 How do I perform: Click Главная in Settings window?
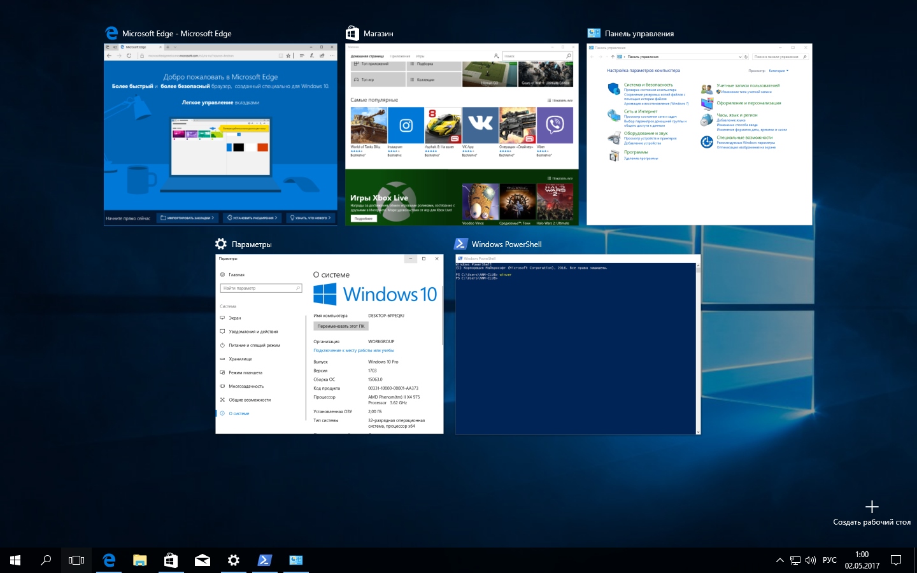(x=236, y=275)
